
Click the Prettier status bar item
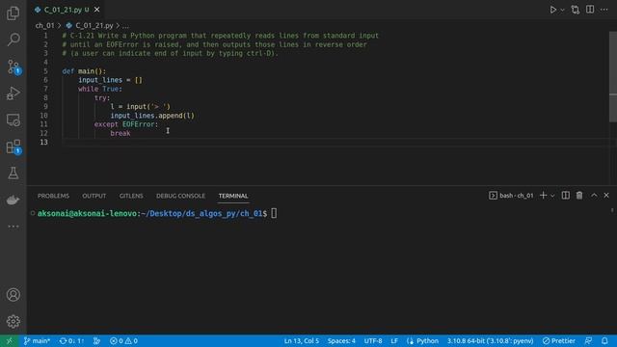[559, 340]
